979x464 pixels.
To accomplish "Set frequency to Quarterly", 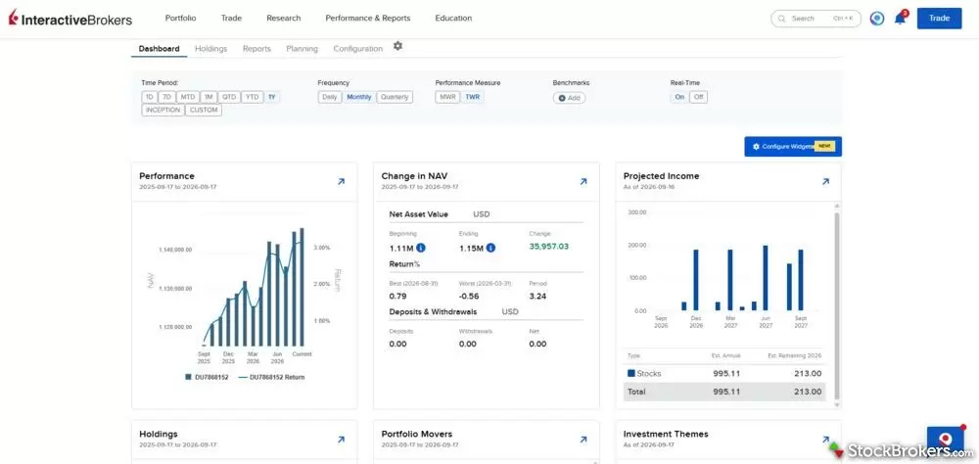I will (x=395, y=97).
